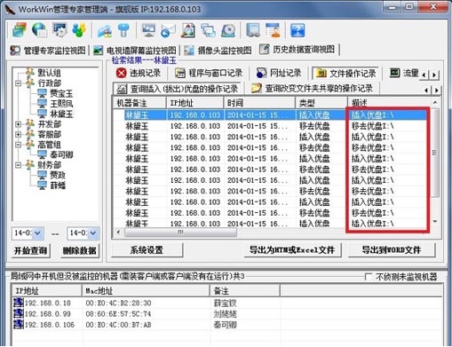Click the computer settings gear toolbar icon
Screen dimensions: 452x347
(59, 30)
